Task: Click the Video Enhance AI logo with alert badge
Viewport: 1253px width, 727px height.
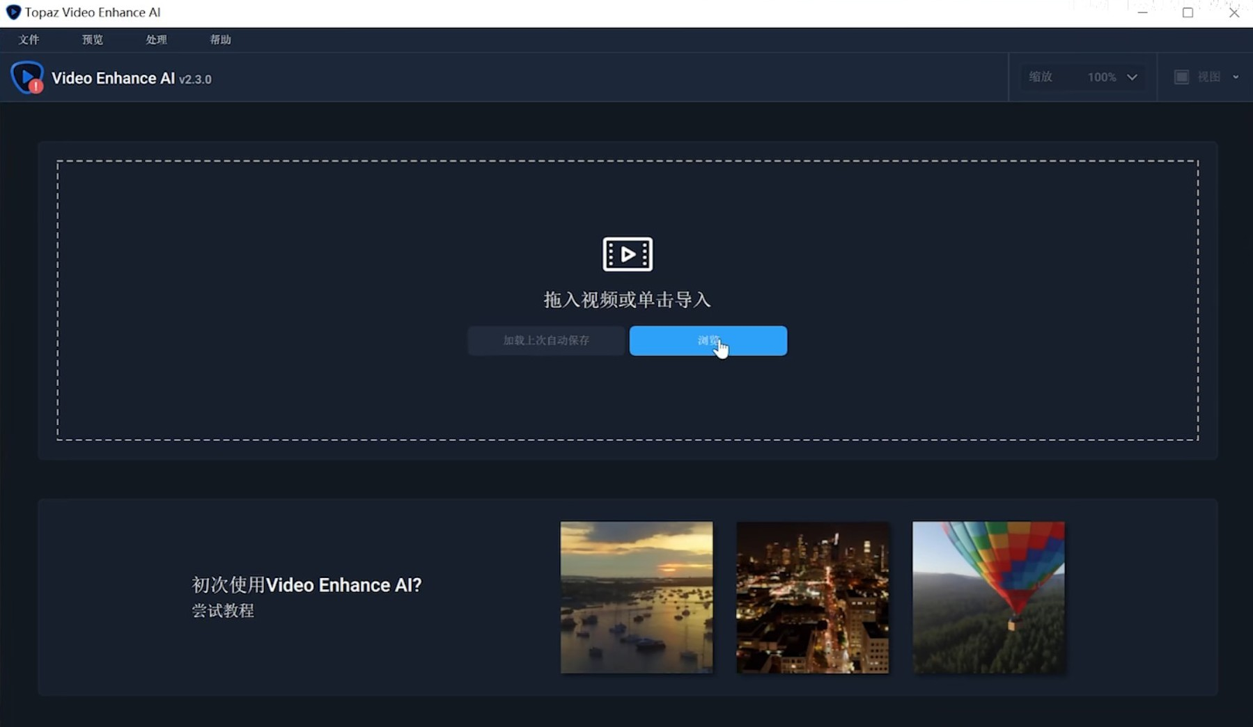Action: pos(27,77)
